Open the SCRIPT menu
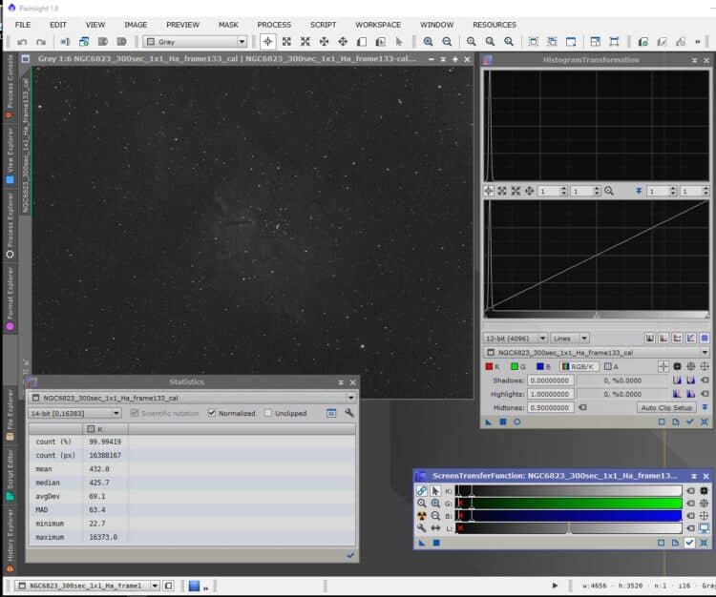 pos(323,25)
